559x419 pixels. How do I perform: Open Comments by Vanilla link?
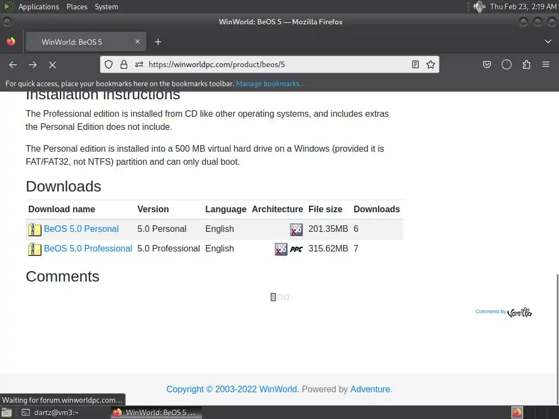[503, 312]
